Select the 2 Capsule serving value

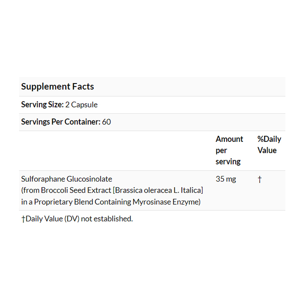click(81, 105)
